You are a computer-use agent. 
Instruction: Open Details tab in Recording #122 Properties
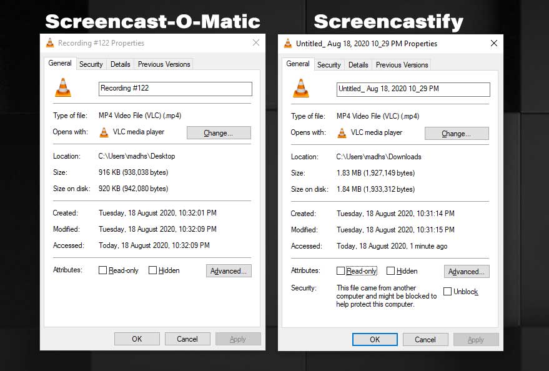[120, 64]
